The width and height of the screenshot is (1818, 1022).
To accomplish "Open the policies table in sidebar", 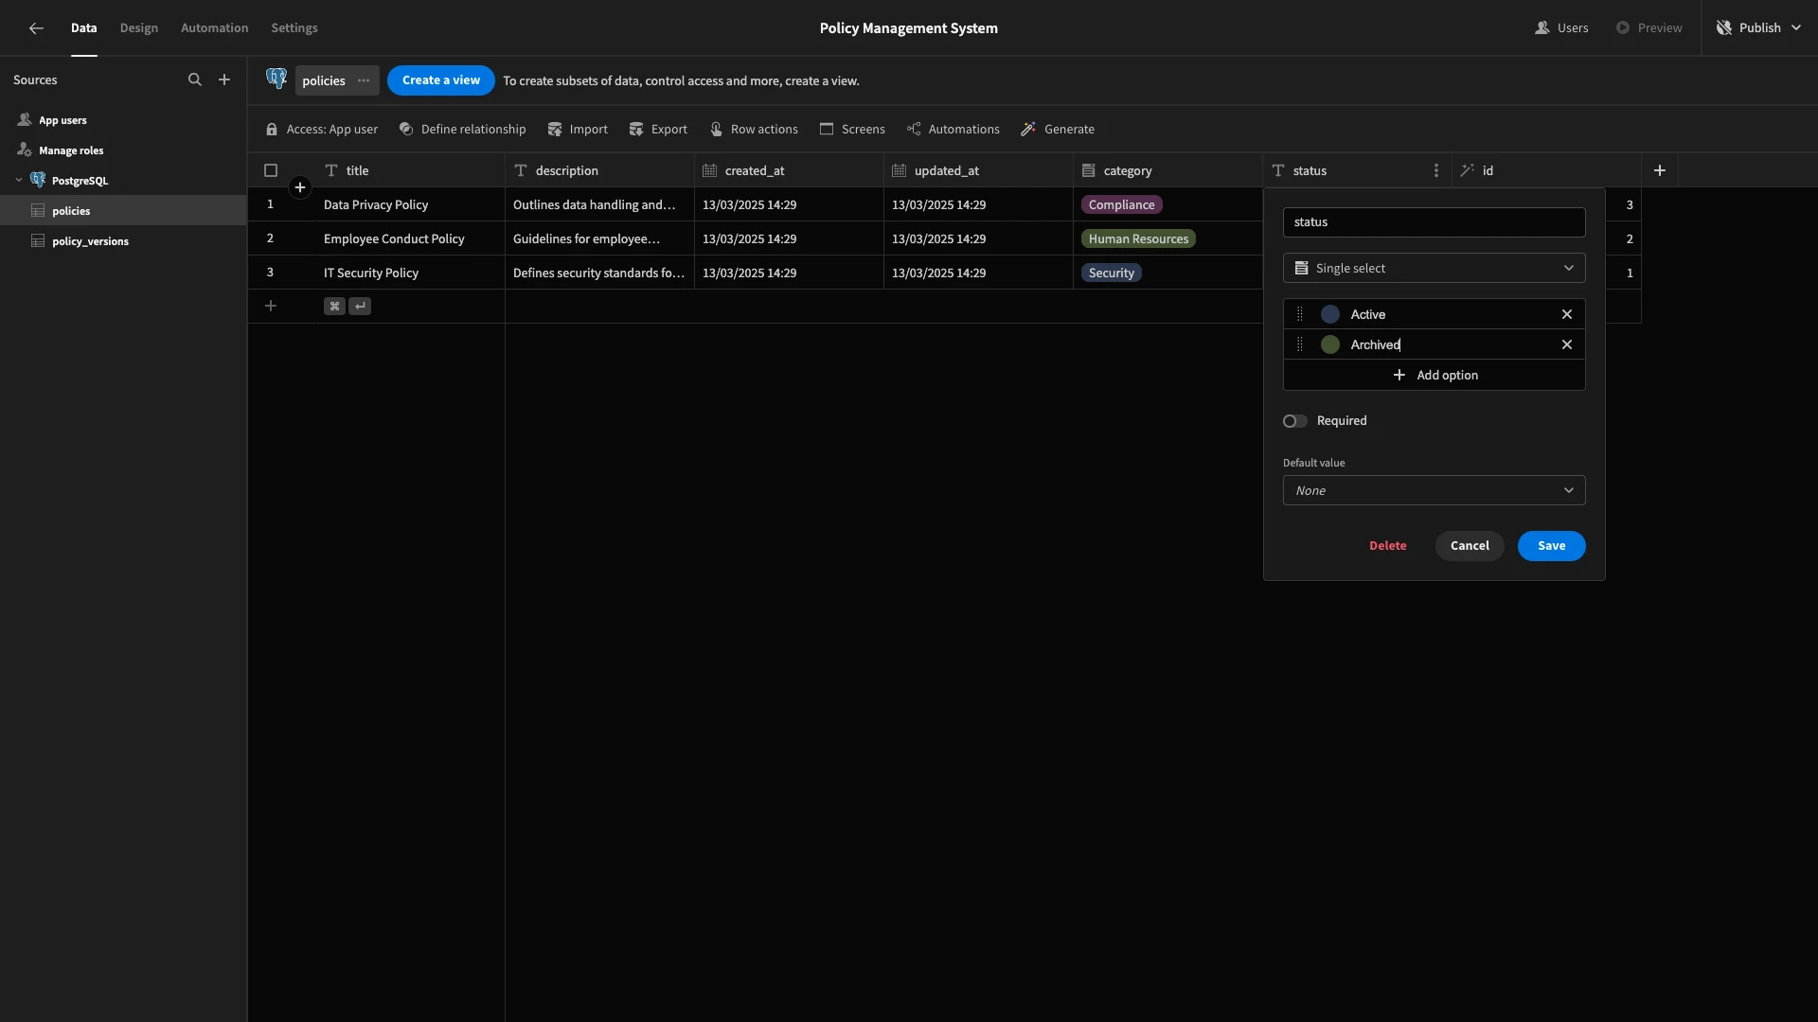I will [123, 210].
